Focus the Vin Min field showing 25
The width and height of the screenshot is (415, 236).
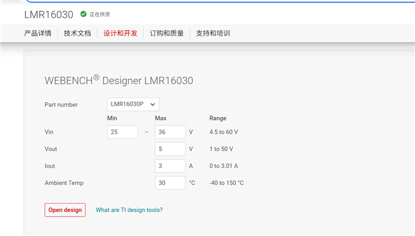click(x=123, y=132)
